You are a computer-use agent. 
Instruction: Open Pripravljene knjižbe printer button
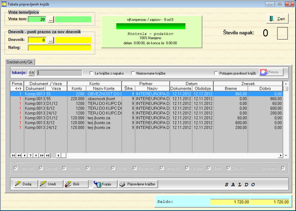[138, 184]
